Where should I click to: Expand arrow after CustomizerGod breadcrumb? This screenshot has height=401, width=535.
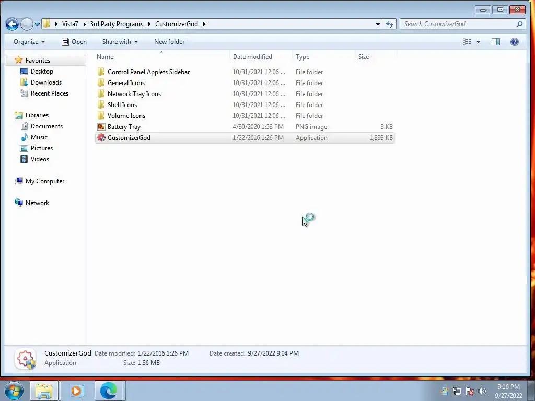point(204,24)
